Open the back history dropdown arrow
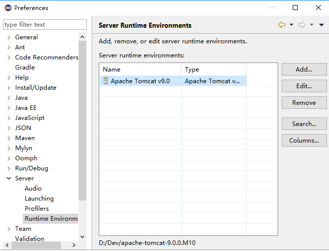329x251 pixels. [x=291, y=25]
